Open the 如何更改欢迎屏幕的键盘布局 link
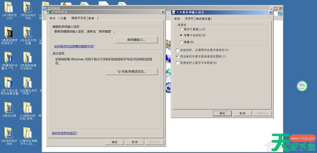Image resolution: width=317 pixels, height=153 pixels. [x=74, y=46]
